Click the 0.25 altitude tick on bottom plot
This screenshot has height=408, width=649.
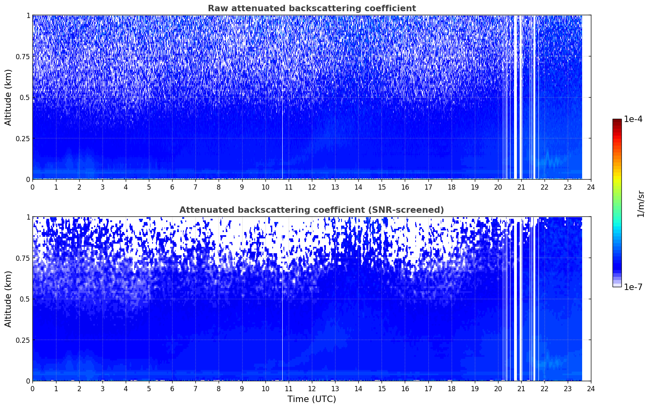click(23, 340)
